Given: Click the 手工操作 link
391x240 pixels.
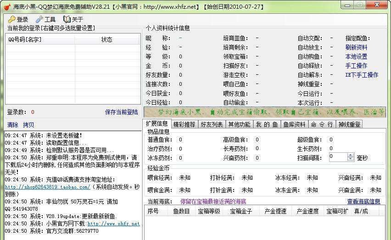Looking at the screenshot, I should [x=356, y=66].
